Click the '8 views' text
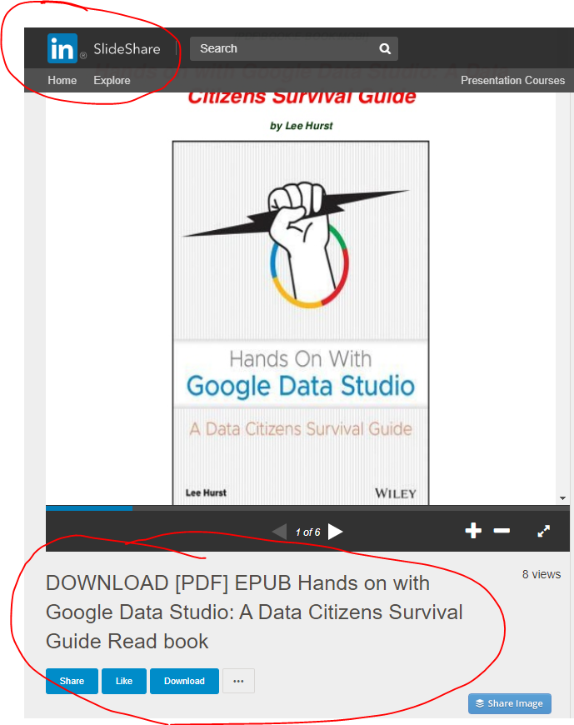Screen dimensions: 574x725 click(542, 574)
